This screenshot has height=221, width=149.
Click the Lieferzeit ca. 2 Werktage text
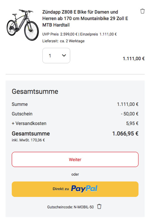63,41
